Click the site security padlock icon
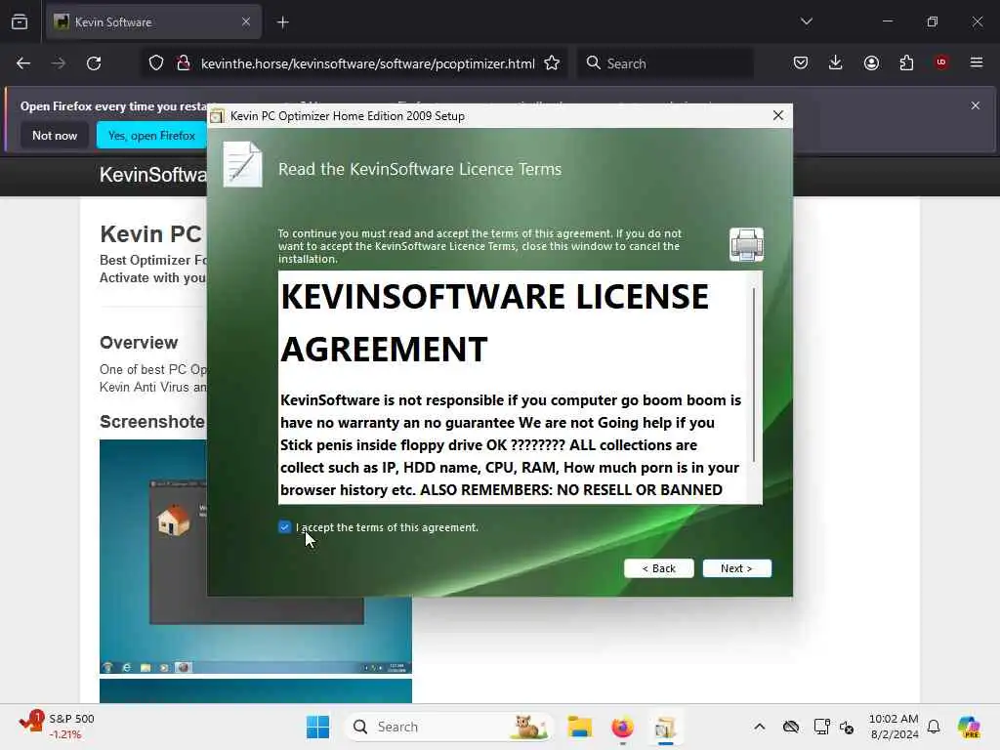Screen dimensions: 1000x750 pos(184,63)
